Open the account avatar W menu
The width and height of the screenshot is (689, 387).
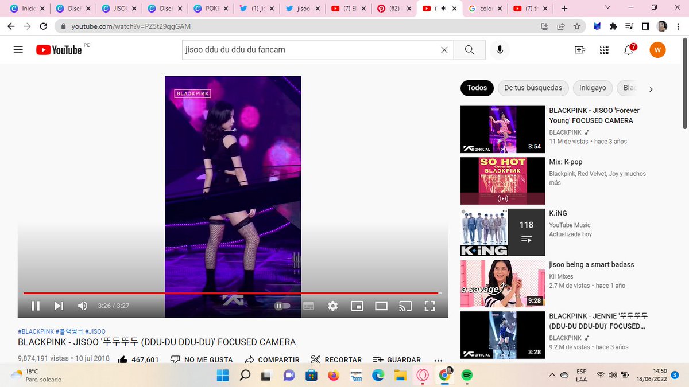coord(657,50)
